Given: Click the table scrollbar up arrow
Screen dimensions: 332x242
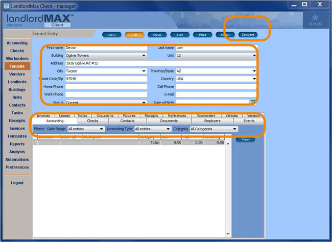Looking at the screenshot, I should 228,143.
